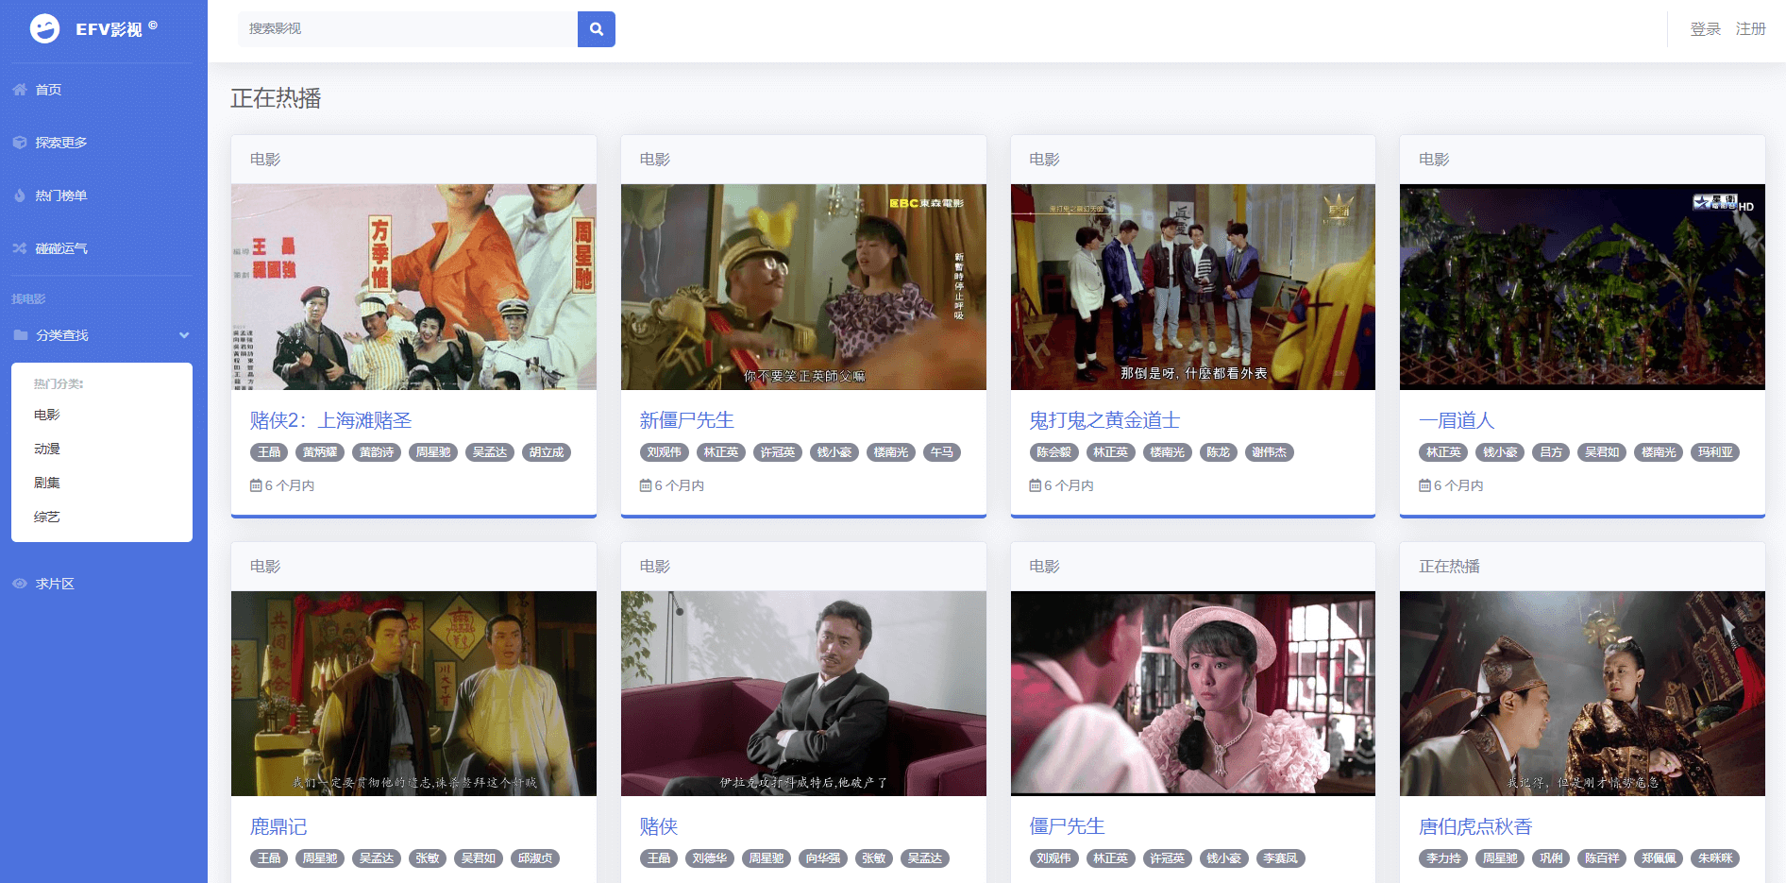Screen dimensions: 1786x883
Task: Click the 唐伯虎点秋香 video thumbnail
Action: [x=1582, y=693]
